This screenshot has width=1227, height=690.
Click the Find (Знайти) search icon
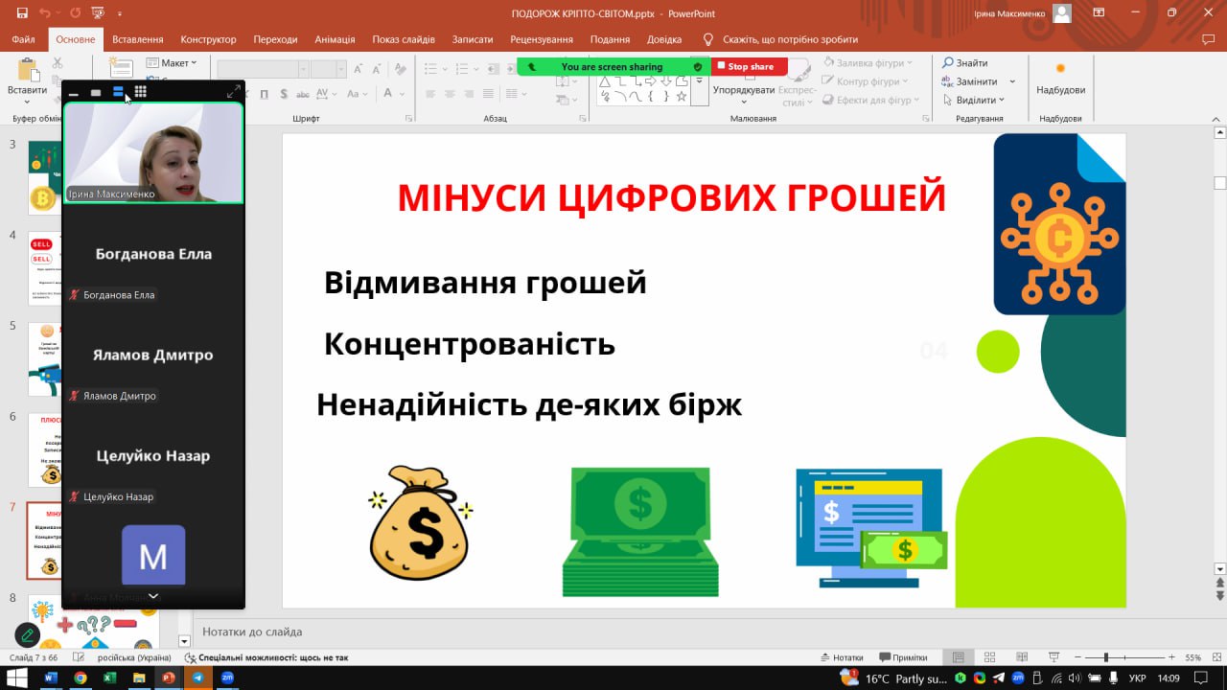(948, 63)
